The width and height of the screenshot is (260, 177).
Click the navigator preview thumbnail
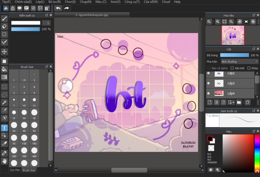click(x=233, y=35)
